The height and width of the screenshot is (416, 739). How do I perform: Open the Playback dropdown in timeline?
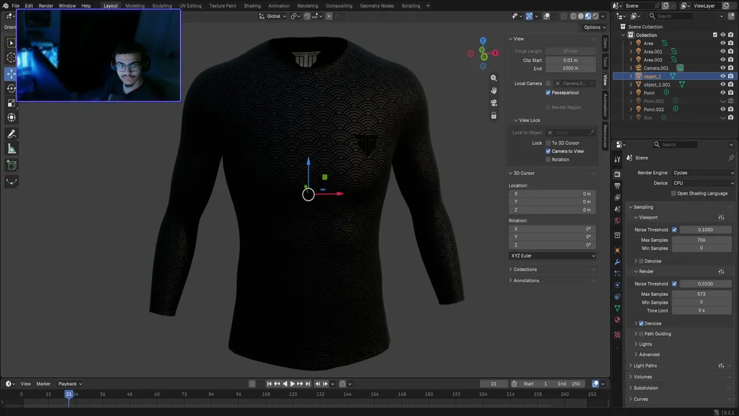70,384
